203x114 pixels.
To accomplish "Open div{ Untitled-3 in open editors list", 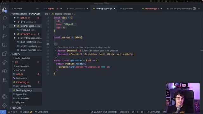I will [25, 22].
